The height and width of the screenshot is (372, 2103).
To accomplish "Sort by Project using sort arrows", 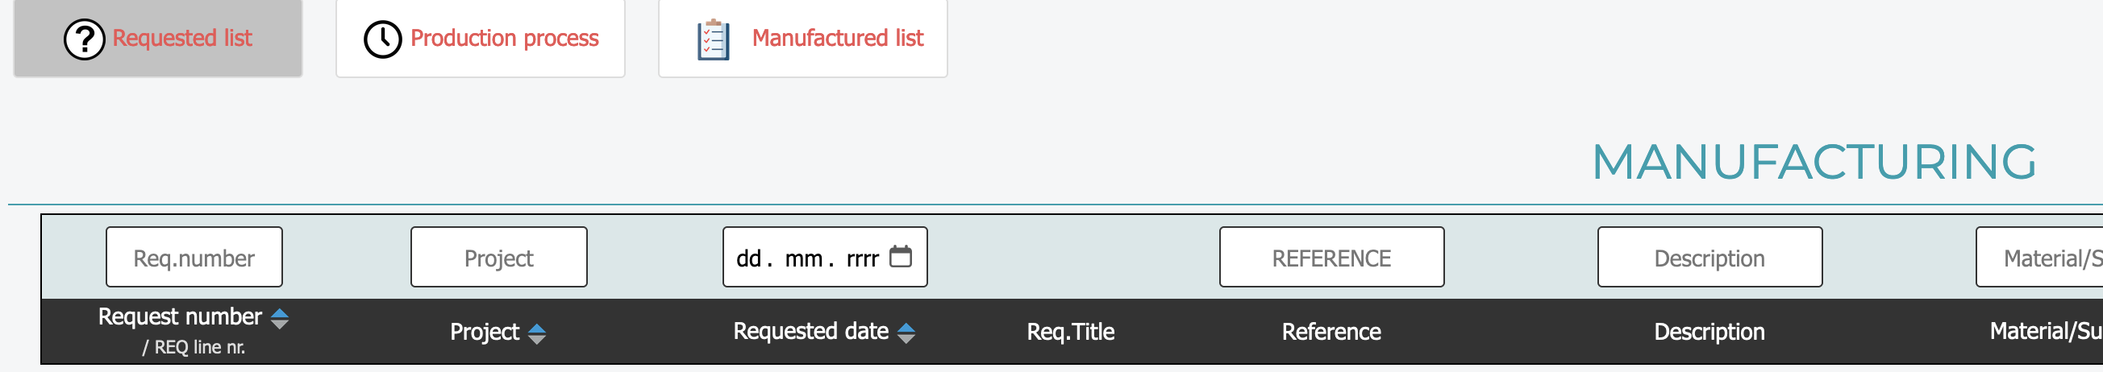I will coord(536,333).
